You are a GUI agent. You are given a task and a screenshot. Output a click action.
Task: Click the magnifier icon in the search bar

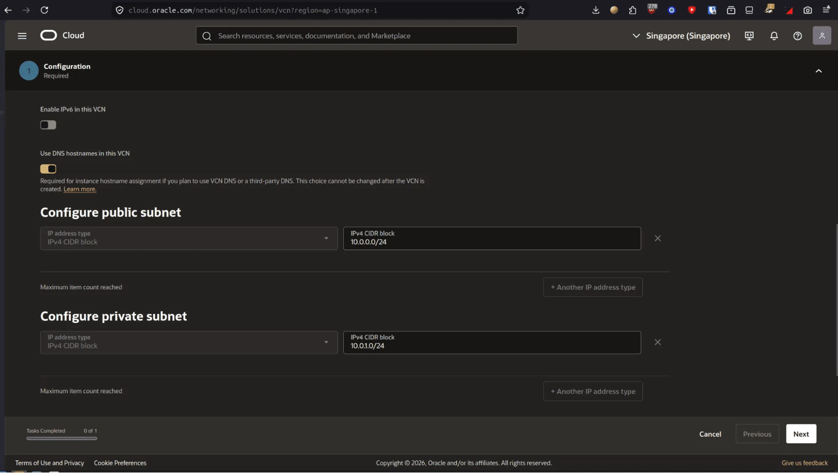click(x=207, y=36)
